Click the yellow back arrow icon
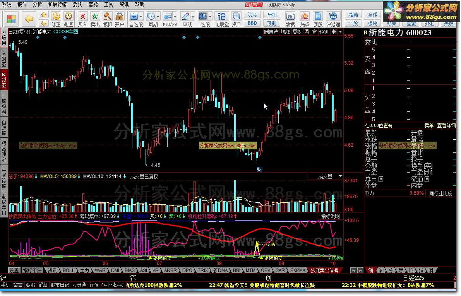The image size is (461, 296). pos(29,19)
